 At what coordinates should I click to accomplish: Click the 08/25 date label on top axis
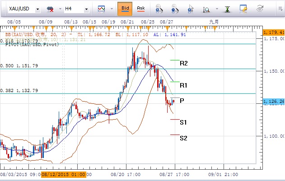coord(148,22)
